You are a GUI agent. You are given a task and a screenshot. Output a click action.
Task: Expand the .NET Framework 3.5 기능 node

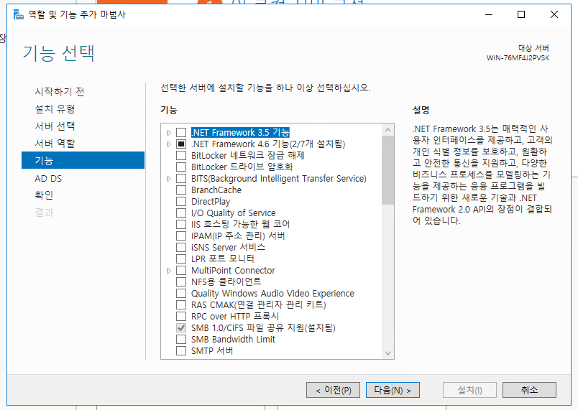pyautogui.click(x=169, y=133)
